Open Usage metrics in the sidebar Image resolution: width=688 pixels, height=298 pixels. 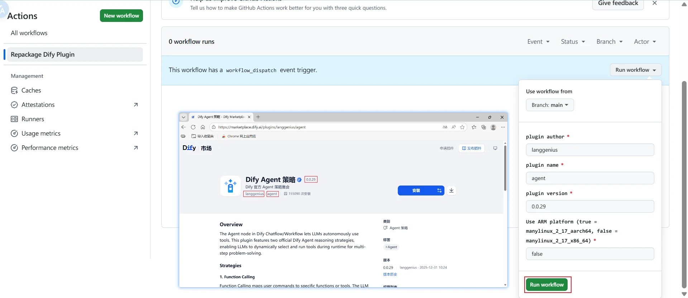[x=41, y=133]
